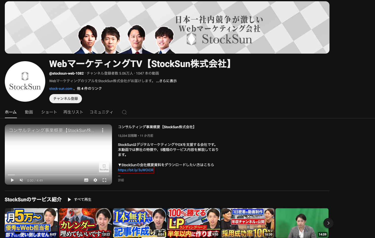The height and width of the screenshot is (238, 375).
Task: Switch featured video to fullscreen
Action: tap(104, 180)
